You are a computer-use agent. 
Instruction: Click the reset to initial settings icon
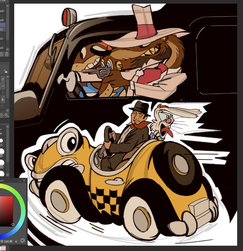click(1, 115)
